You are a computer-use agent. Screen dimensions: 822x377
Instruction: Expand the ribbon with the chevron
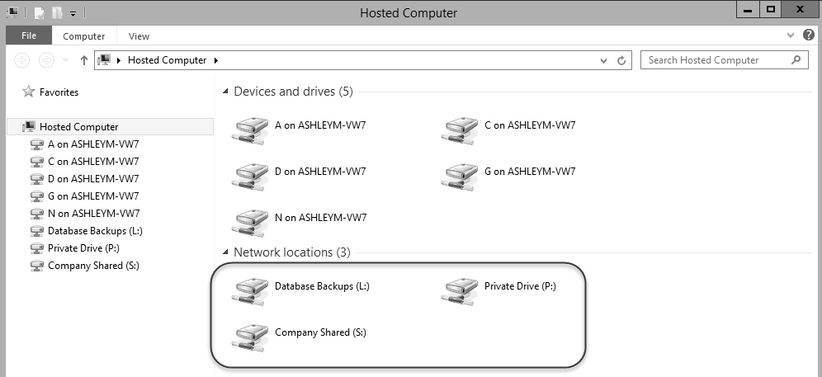pos(791,35)
